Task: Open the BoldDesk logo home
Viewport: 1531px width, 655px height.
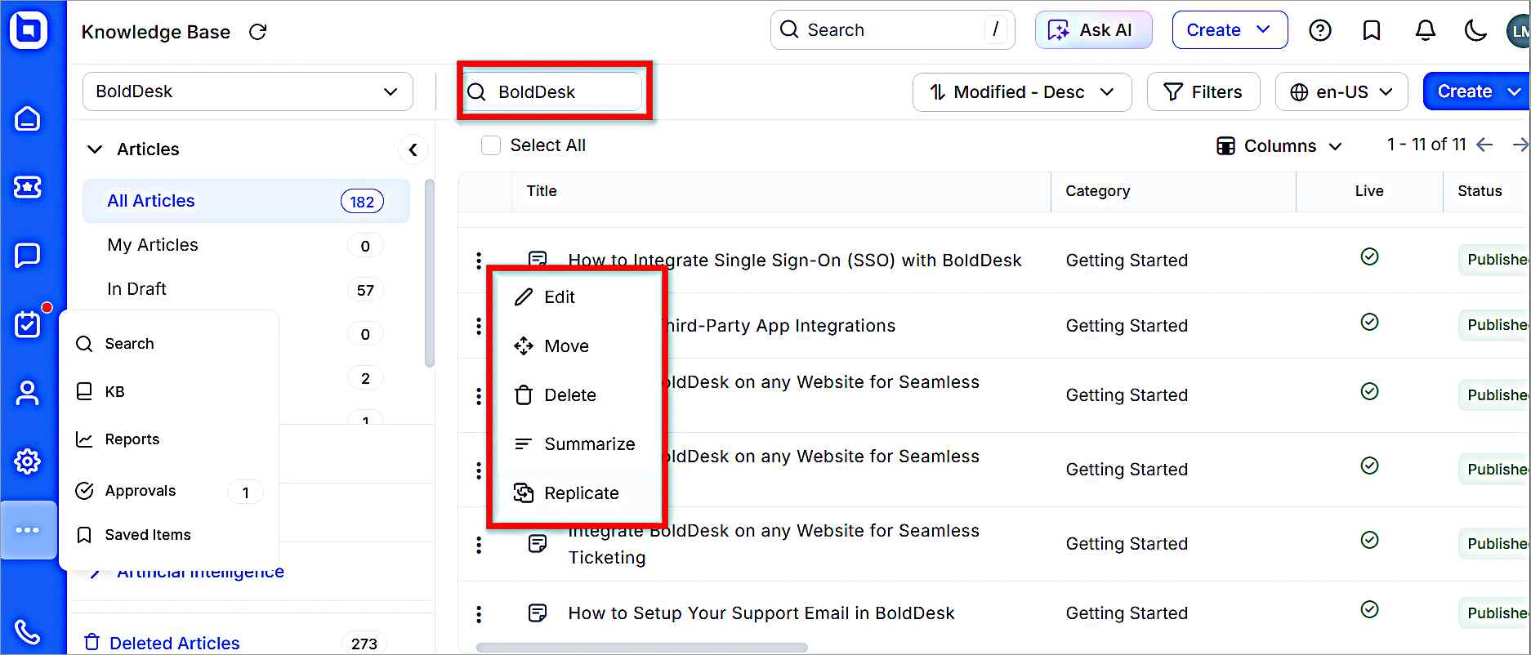Action: [29, 30]
